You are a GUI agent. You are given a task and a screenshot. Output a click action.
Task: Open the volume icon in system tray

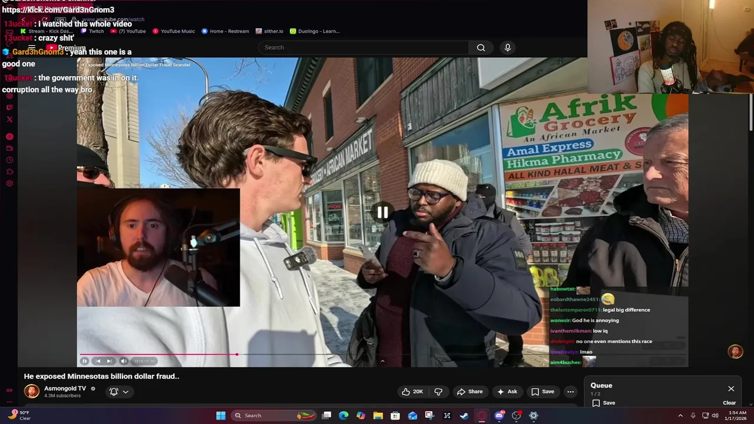click(715, 416)
